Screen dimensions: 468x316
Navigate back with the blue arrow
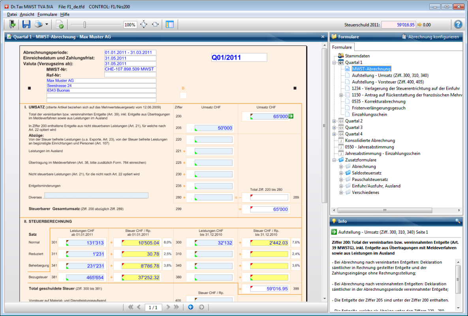(191, 307)
